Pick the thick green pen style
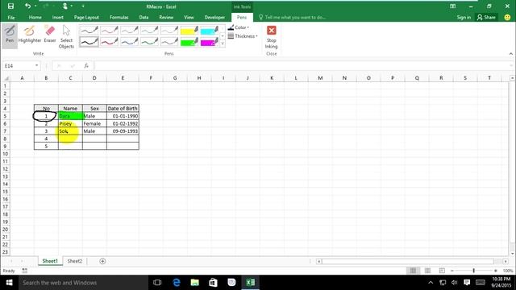Screen dimensions: 516x290 pos(149,41)
